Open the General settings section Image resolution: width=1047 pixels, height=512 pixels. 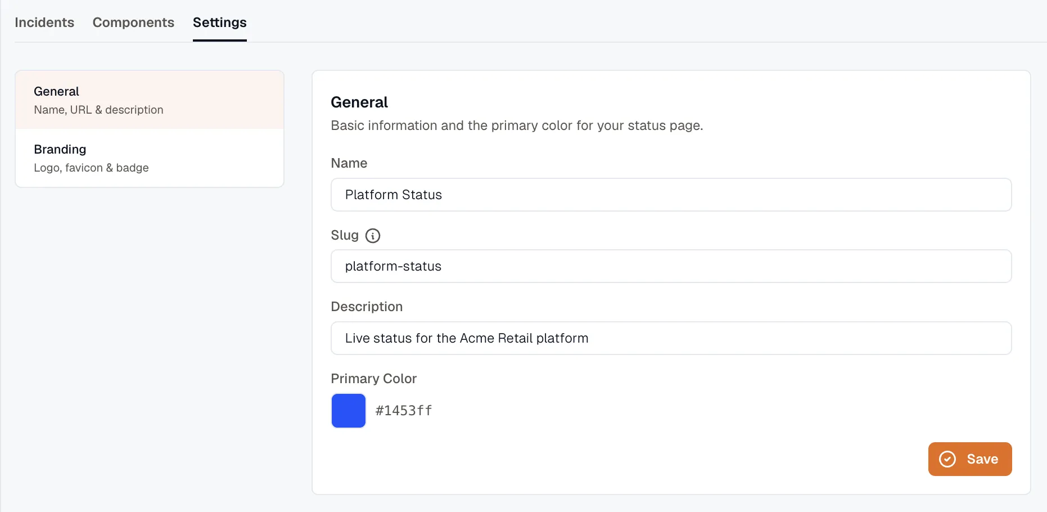pyautogui.click(x=150, y=100)
